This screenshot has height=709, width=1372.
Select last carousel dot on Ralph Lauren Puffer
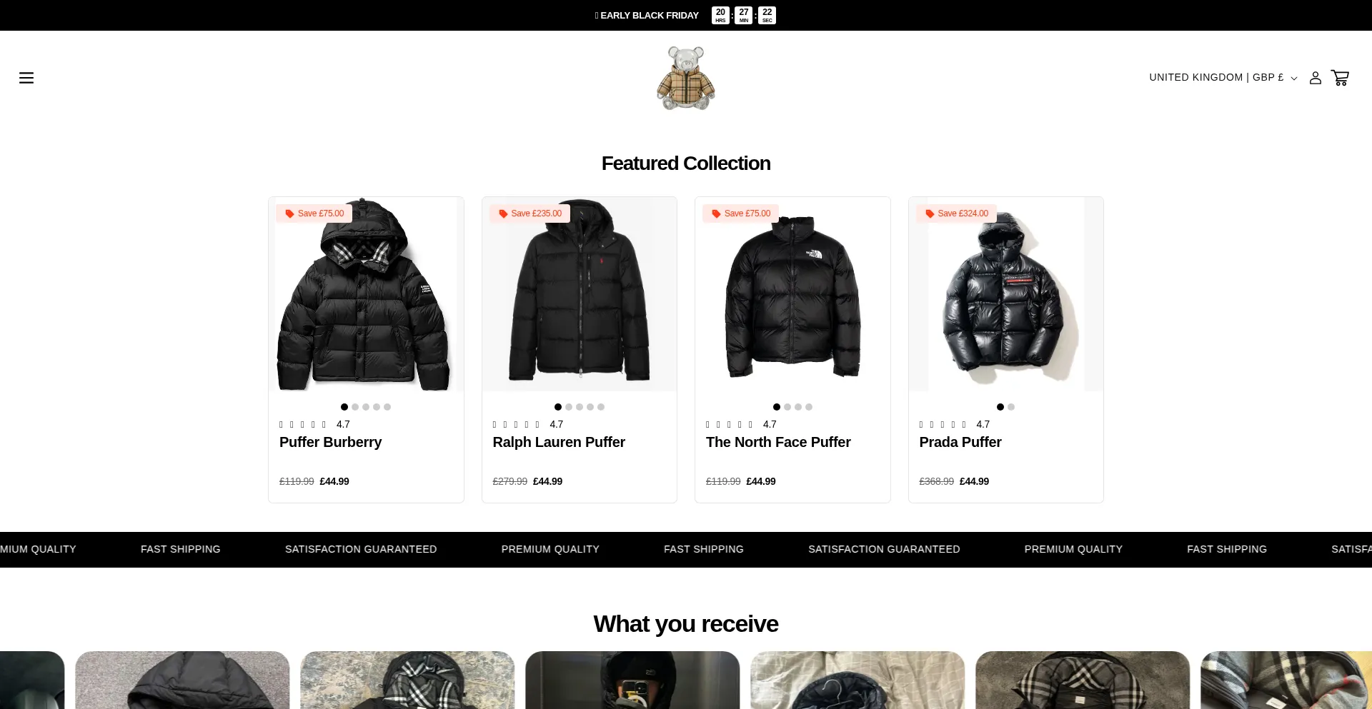(601, 407)
